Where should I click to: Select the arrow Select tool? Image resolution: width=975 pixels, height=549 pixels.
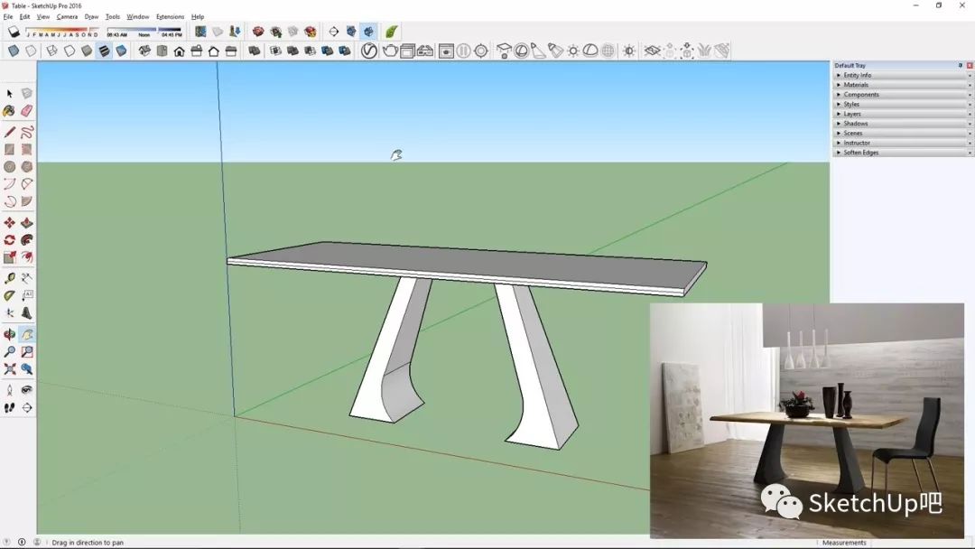(10, 94)
